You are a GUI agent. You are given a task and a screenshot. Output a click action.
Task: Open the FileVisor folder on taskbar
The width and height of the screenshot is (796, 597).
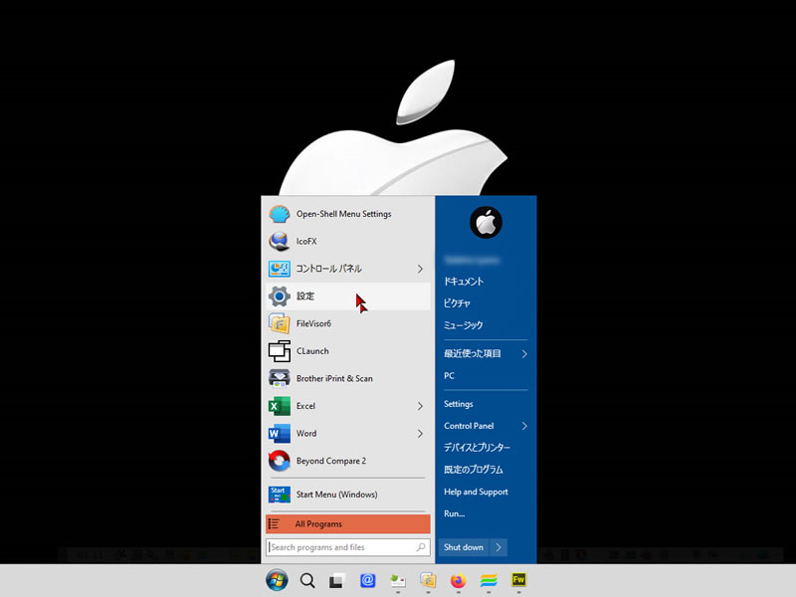click(428, 580)
